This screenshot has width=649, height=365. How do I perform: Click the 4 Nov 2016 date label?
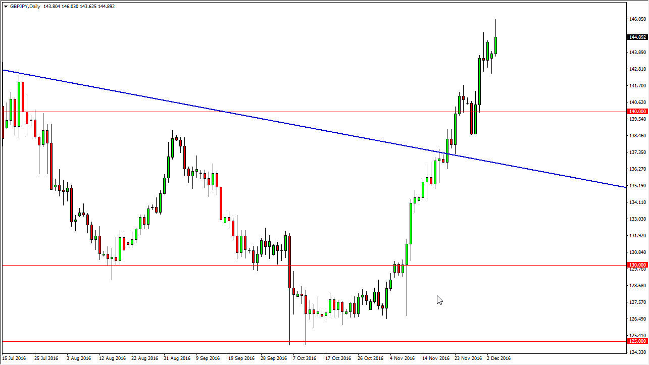click(402, 358)
